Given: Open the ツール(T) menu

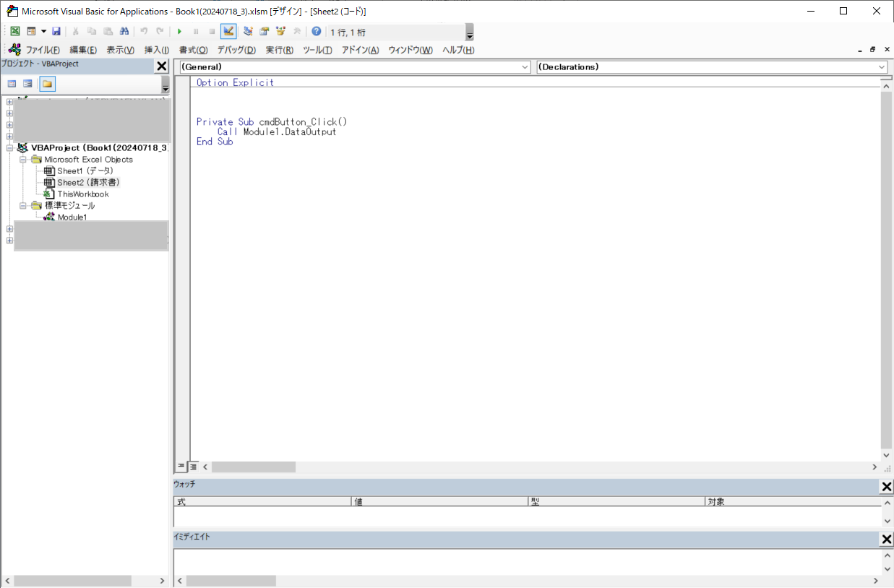Looking at the screenshot, I should [x=317, y=50].
